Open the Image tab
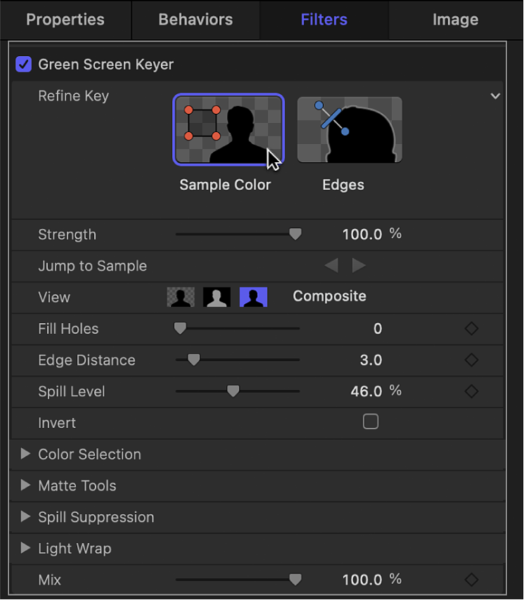 click(x=455, y=20)
